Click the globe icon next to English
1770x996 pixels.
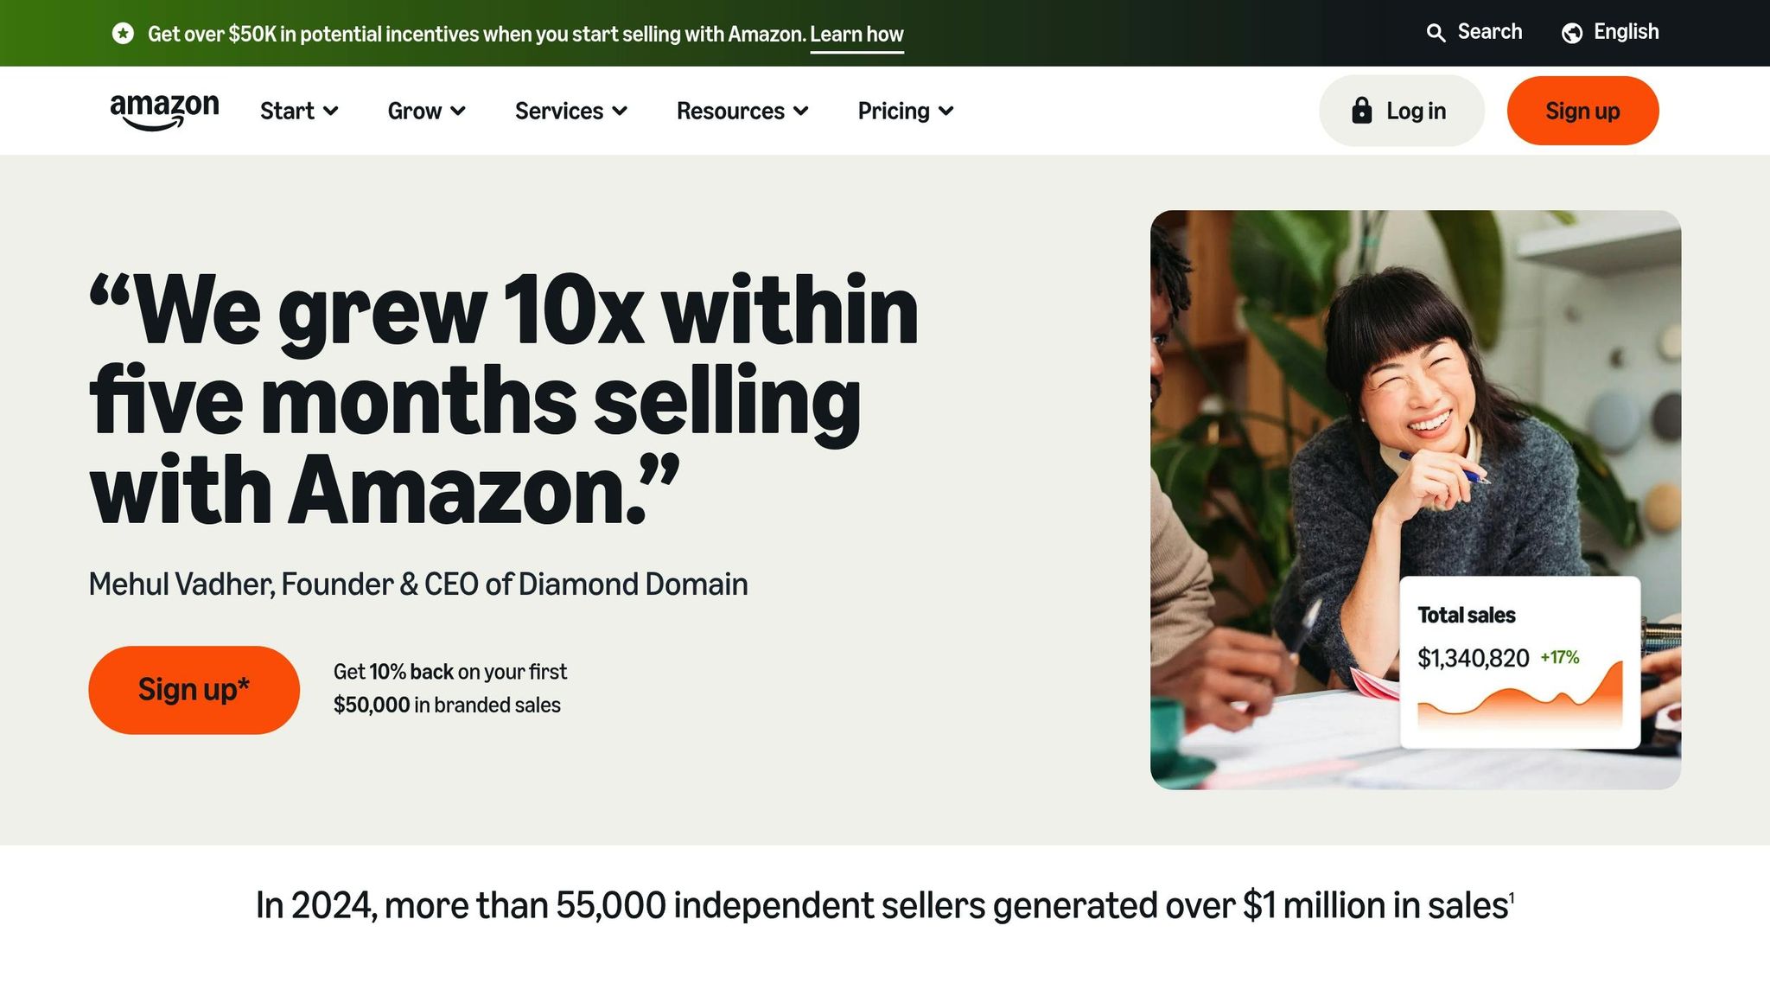pyautogui.click(x=1571, y=32)
